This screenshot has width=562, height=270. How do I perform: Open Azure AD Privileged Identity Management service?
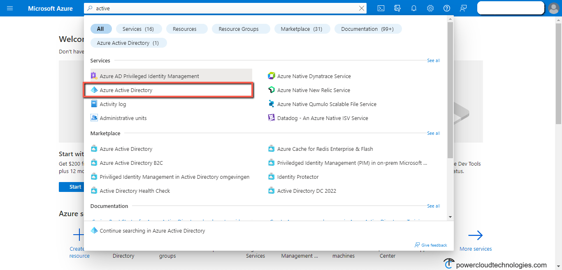coord(171,76)
